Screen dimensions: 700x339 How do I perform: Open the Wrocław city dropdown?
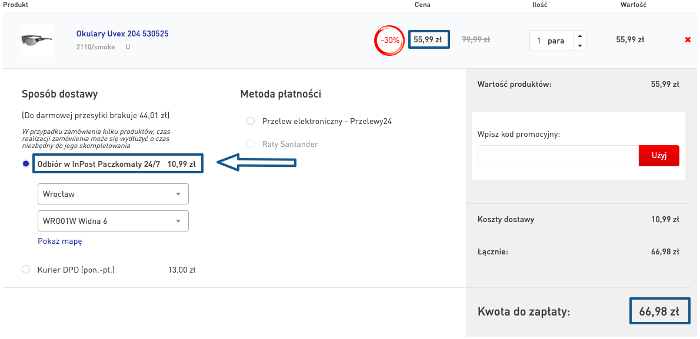[x=113, y=194]
